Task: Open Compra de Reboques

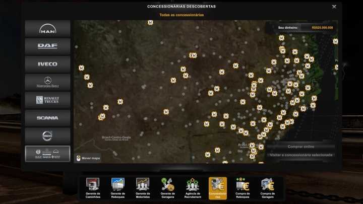Action: pos(243,188)
